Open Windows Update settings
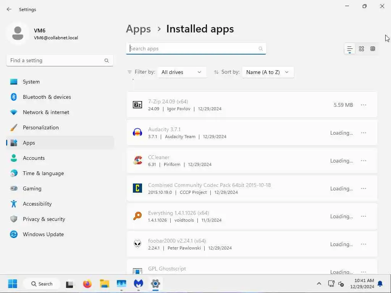Image resolution: width=391 pixels, height=293 pixels. pyautogui.click(x=60, y=235)
